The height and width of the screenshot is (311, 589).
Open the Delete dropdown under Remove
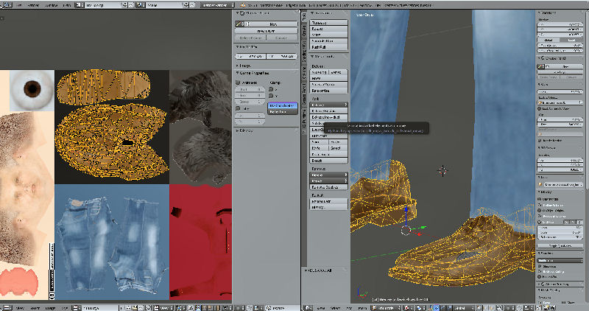(x=328, y=175)
